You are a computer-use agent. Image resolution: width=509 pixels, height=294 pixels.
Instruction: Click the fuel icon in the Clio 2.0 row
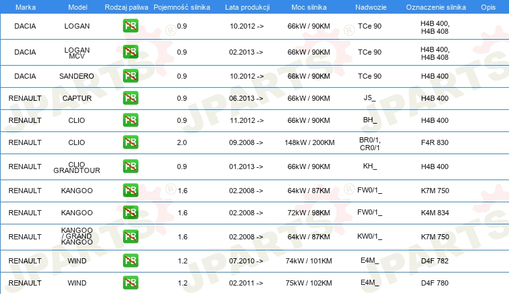[130, 142]
